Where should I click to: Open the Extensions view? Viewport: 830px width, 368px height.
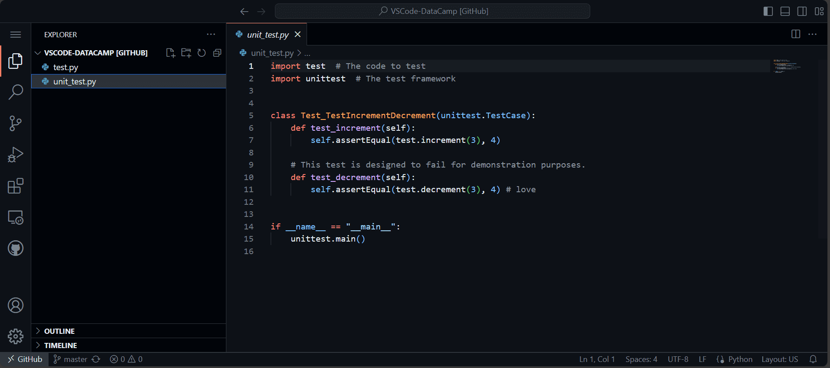pyautogui.click(x=16, y=186)
